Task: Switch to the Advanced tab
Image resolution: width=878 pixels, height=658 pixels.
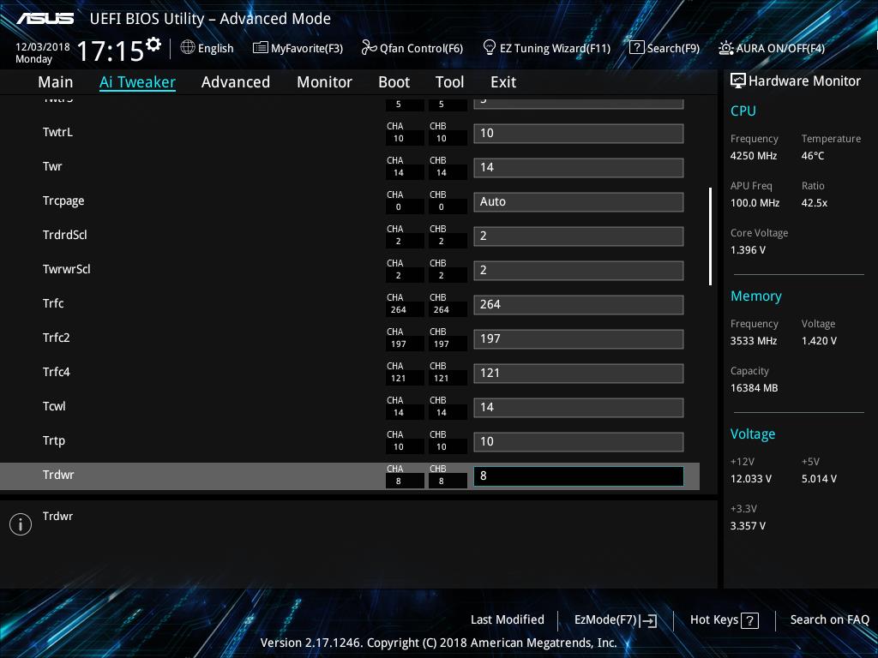Action: pyautogui.click(x=236, y=82)
